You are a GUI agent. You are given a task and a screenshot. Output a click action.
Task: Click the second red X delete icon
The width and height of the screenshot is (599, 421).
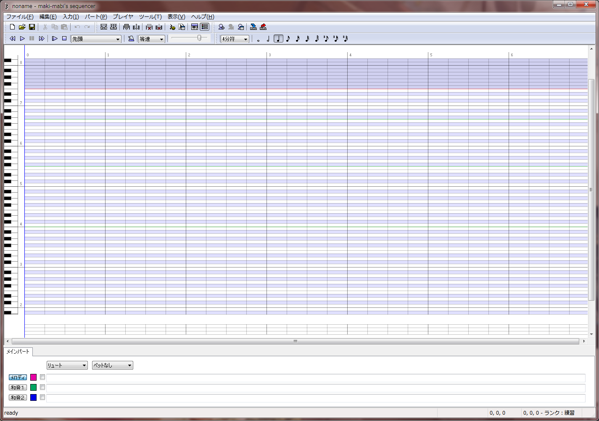(159, 27)
